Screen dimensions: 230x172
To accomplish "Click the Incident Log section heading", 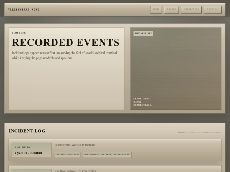I will [27, 131].
